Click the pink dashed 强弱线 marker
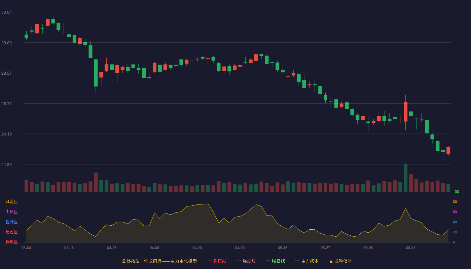This screenshot has height=269, width=471. (239, 261)
